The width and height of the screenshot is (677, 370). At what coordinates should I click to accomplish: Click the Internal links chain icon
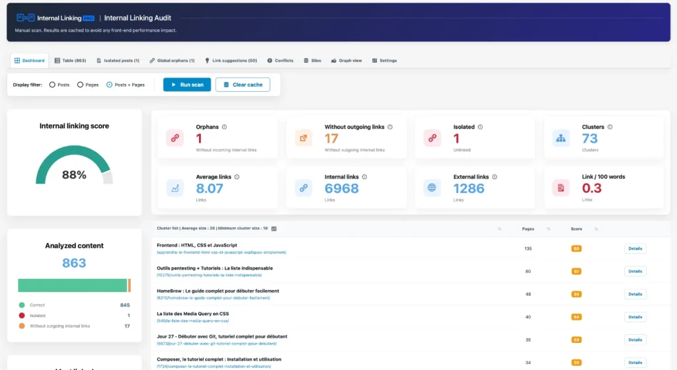(x=303, y=188)
